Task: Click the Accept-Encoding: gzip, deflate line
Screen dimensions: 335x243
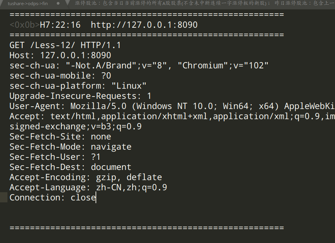Action: tap(86, 177)
